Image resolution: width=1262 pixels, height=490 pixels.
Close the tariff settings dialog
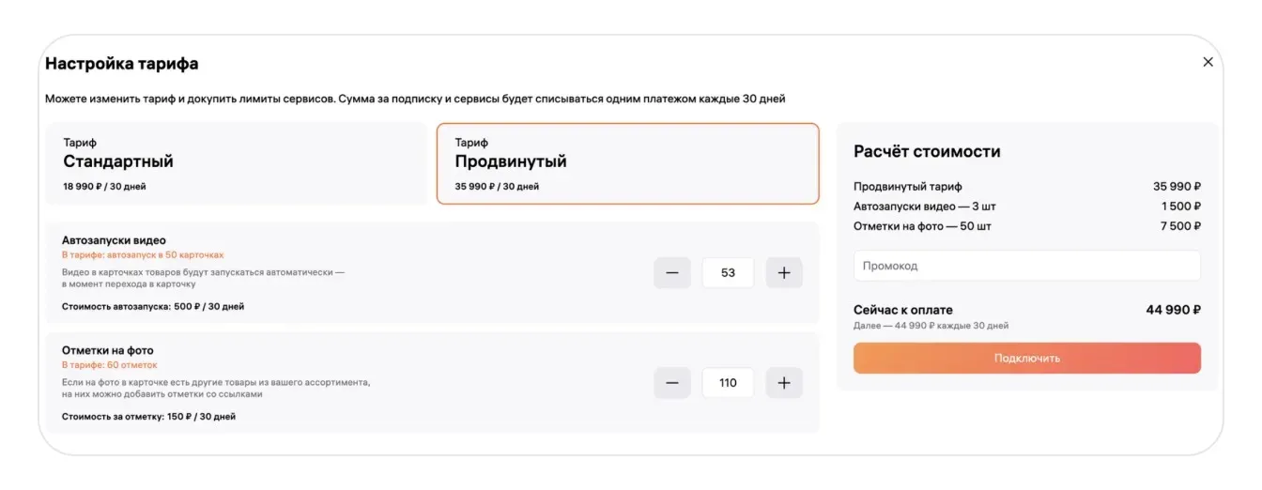pos(1208,62)
